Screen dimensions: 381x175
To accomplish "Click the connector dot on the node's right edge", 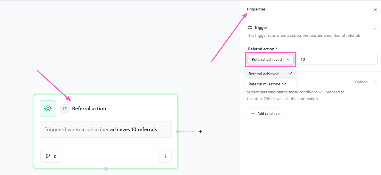I will (178, 131).
